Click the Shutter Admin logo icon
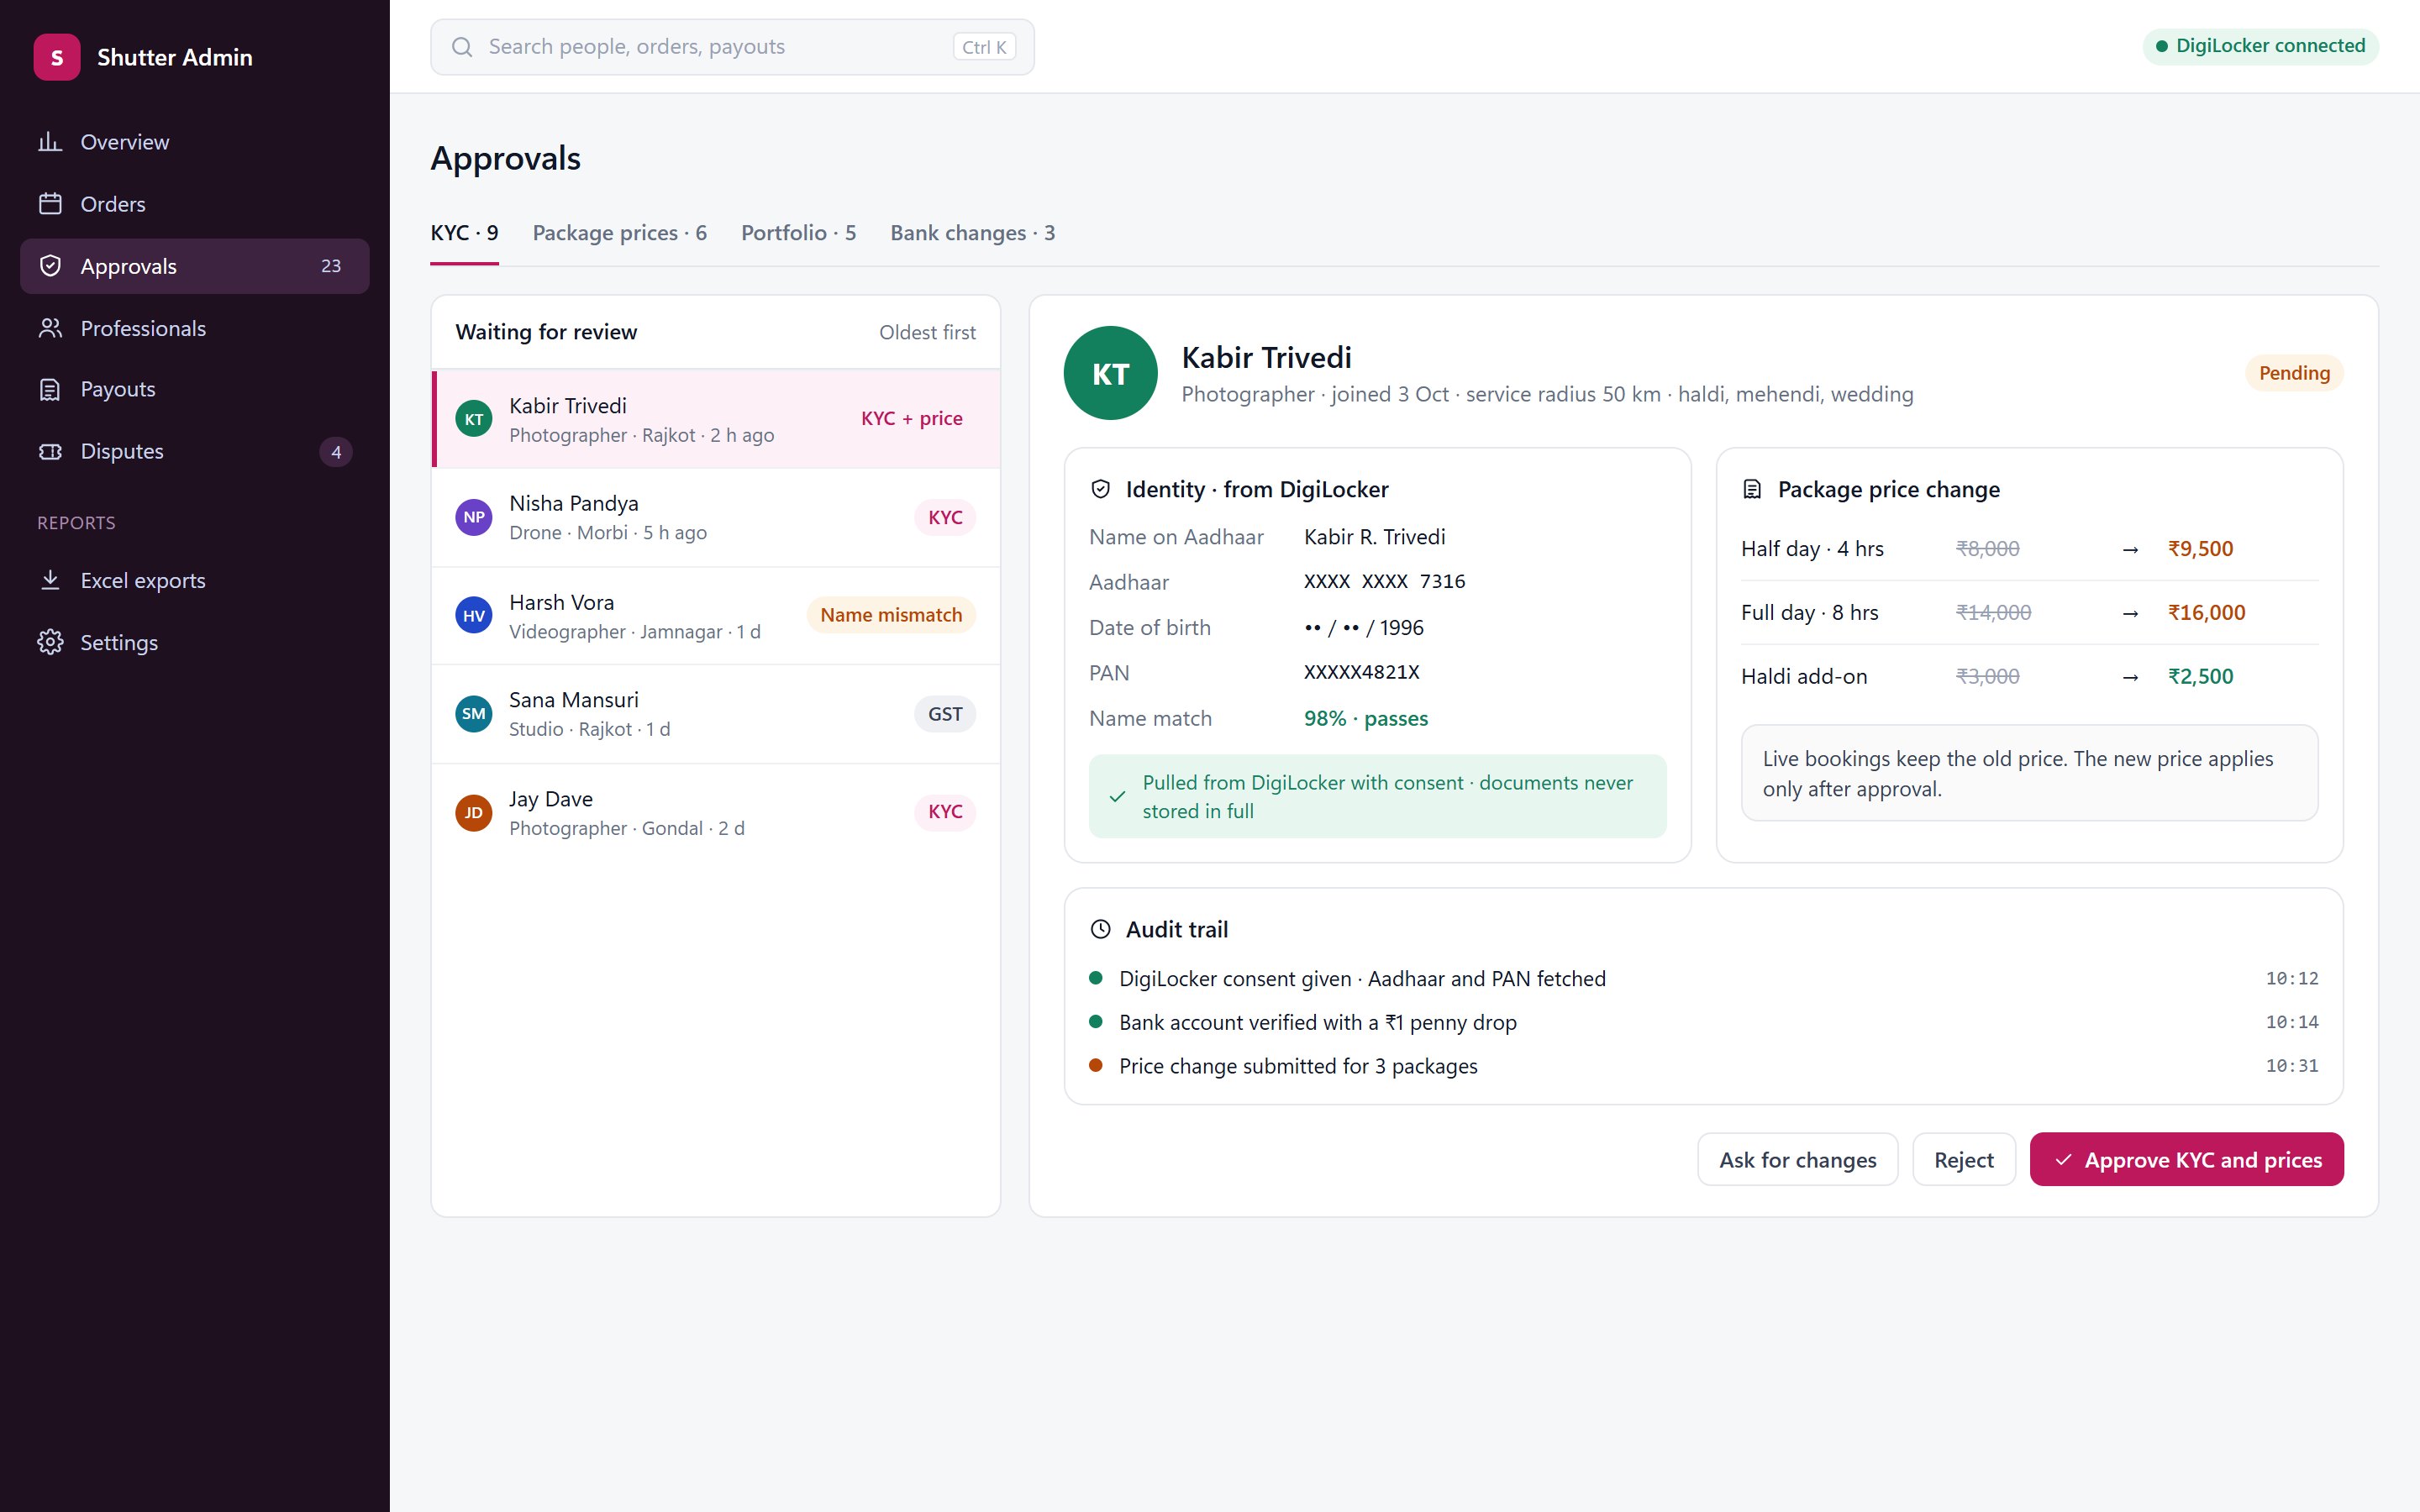Image resolution: width=2420 pixels, height=1512 pixels. pos(57,57)
